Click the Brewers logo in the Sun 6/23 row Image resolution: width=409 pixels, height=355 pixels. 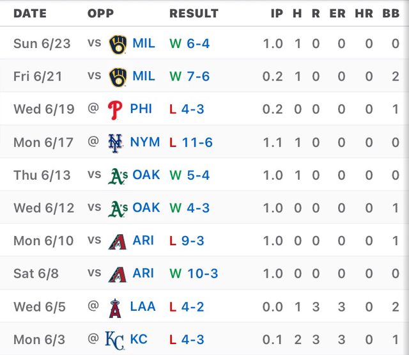118,43
